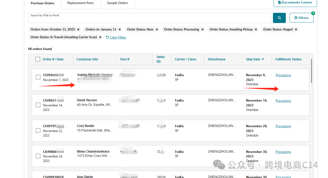Remove the 'Order Status: Processing' filter chip
Viewport: 328px width, 178px height.
tap(202, 29)
